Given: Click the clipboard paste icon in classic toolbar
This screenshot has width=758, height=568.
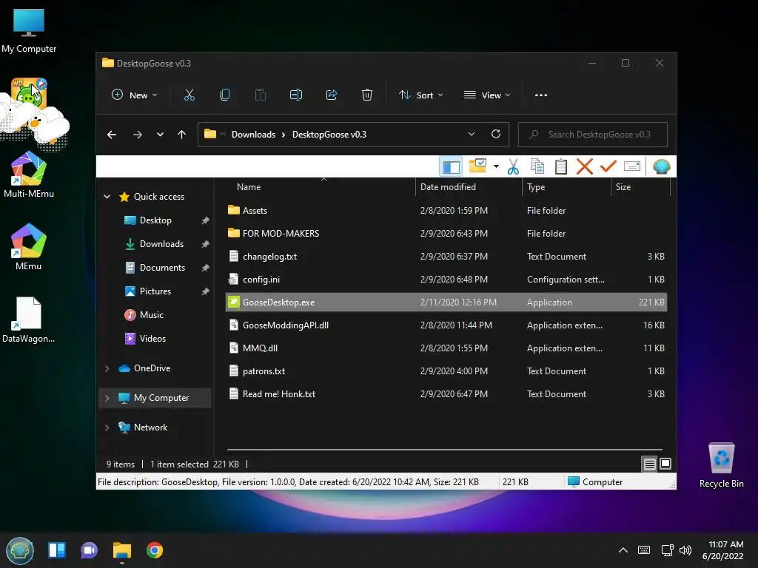Looking at the screenshot, I should [x=561, y=166].
